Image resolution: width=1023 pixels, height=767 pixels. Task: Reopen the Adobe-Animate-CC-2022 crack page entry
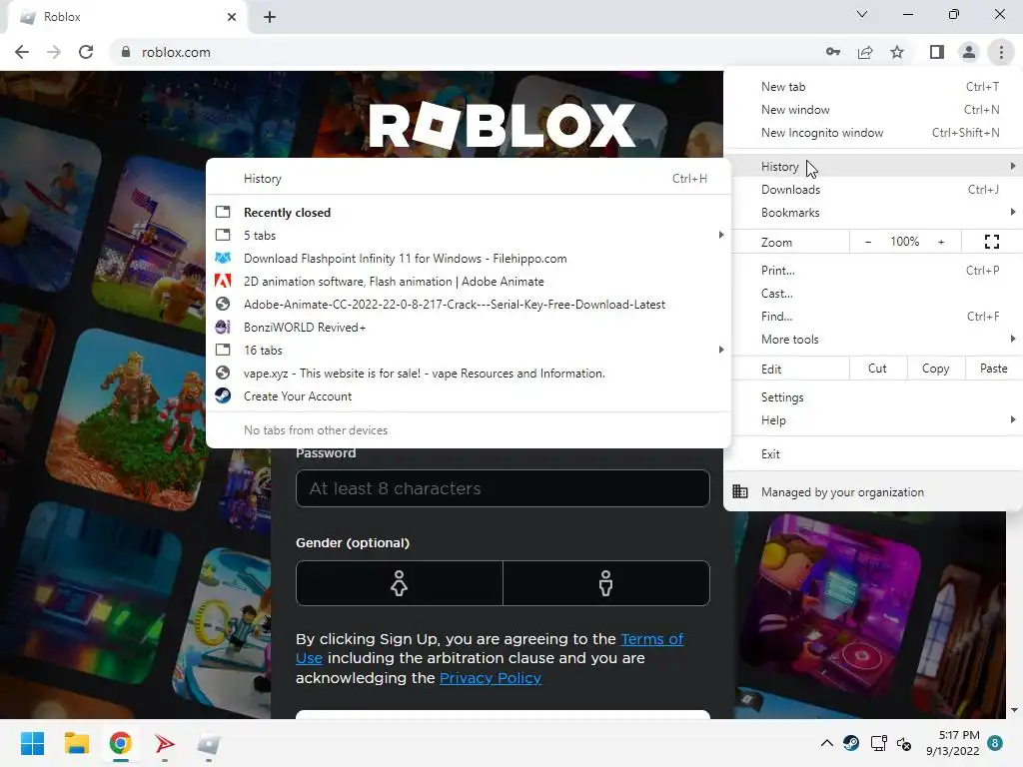[x=468, y=305]
